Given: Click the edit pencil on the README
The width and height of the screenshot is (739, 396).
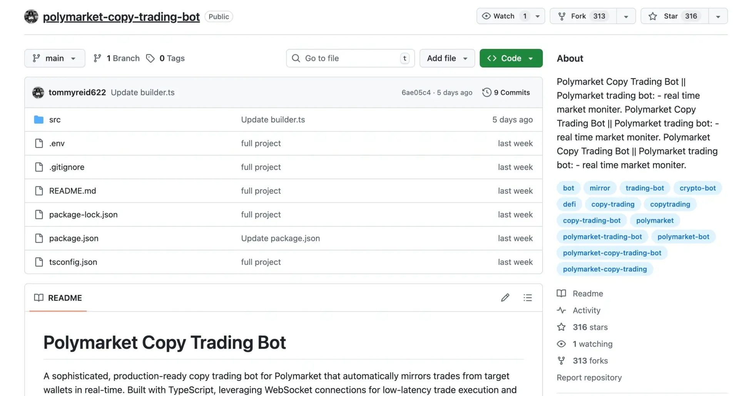Looking at the screenshot, I should click(x=505, y=297).
